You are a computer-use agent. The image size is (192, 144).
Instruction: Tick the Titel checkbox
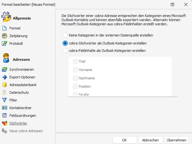(75, 61)
